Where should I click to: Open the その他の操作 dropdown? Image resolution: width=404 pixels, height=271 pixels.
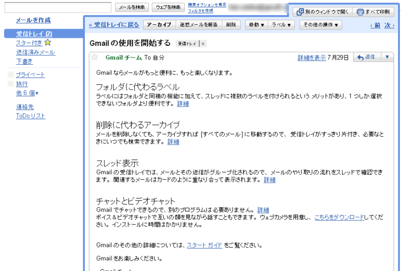tap(321, 25)
